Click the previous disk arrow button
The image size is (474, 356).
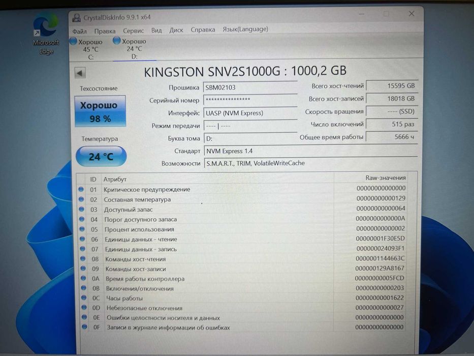(80, 73)
